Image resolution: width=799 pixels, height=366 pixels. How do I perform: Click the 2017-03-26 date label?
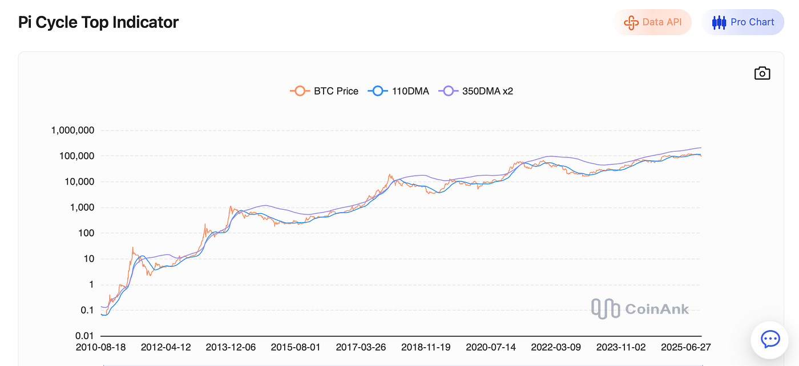(361, 347)
